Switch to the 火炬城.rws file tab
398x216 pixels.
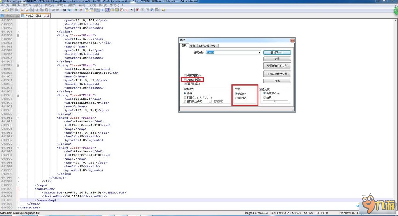coord(10,16)
